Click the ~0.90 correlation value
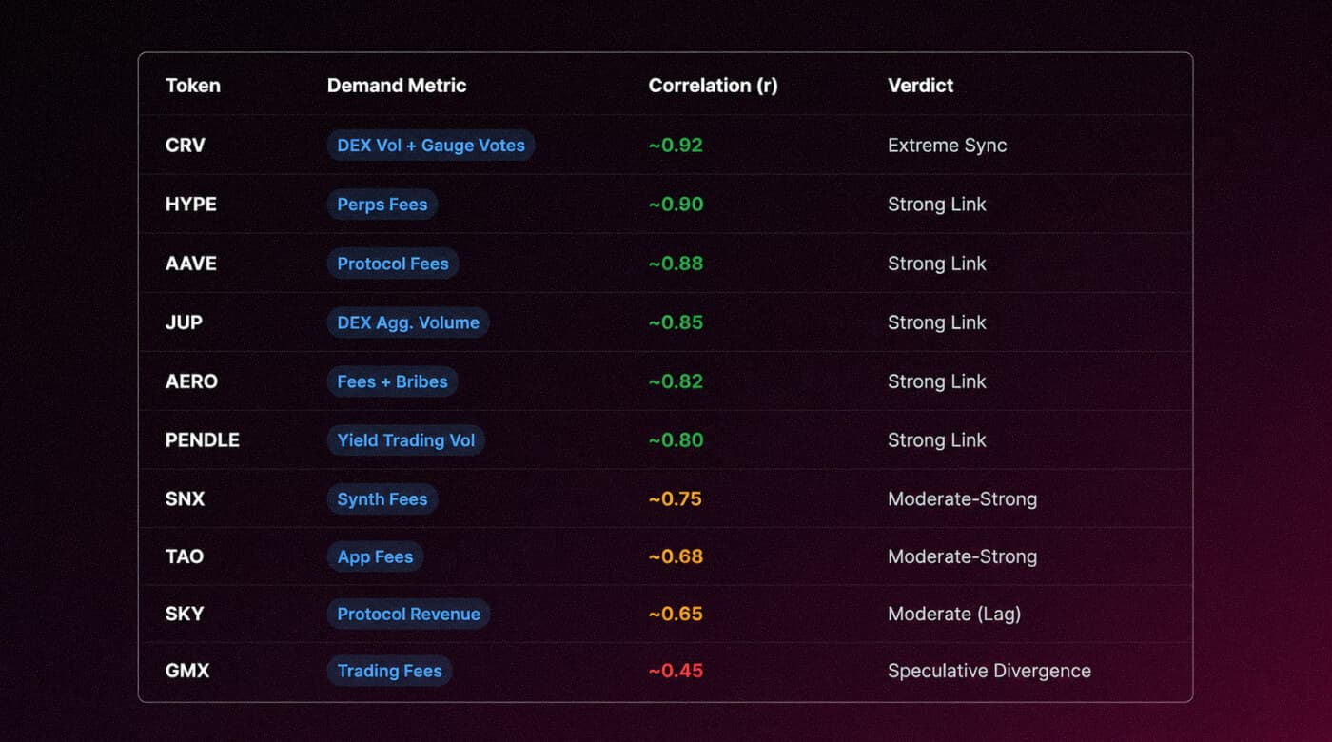The height and width of the screenshot is (742, 1332). click(x=676, y=205)
